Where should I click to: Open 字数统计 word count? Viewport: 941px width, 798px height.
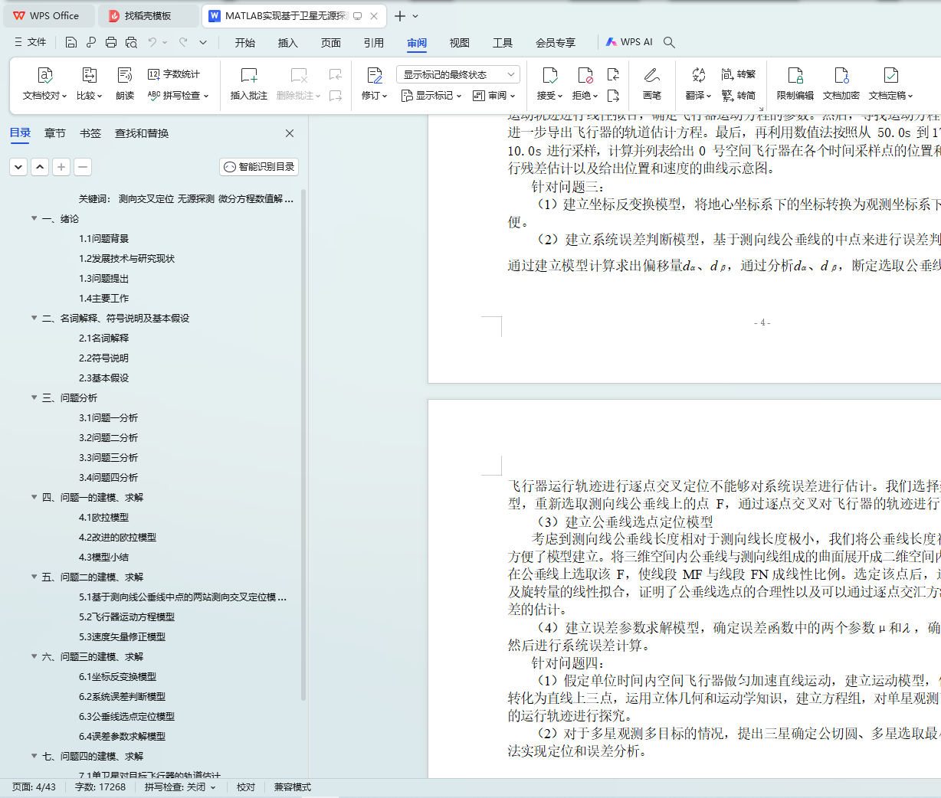(174, 74)
